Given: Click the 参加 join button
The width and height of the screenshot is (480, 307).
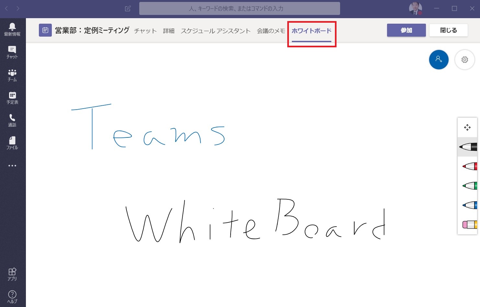Looking at the screenshot, I should point(406,30).
